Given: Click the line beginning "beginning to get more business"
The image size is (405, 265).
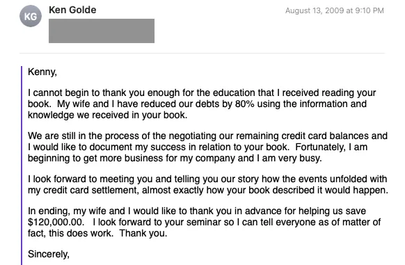Looking at the screenshot, I should click(175, 158).
